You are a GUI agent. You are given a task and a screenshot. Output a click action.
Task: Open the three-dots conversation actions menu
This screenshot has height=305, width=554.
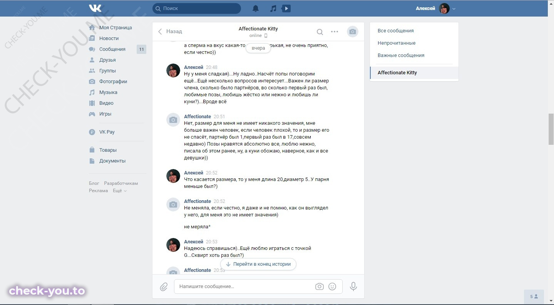pos(335,32)
